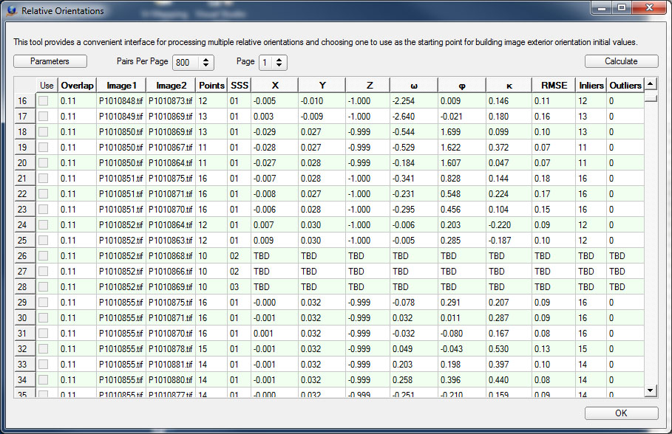Screen dimensions: 672x434
Task: Check the Use box for row 22
Action: pyautogui.click(x=44, y=194)
